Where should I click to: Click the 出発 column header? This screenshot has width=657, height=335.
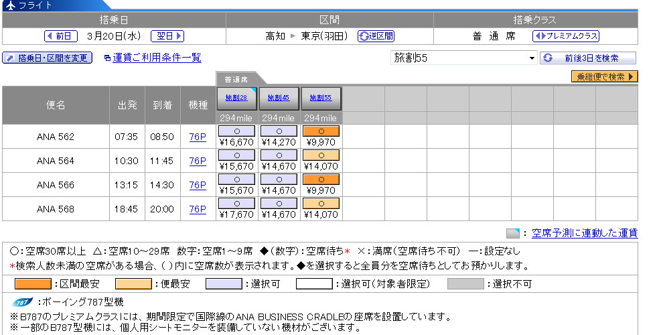tap(127, 105)
